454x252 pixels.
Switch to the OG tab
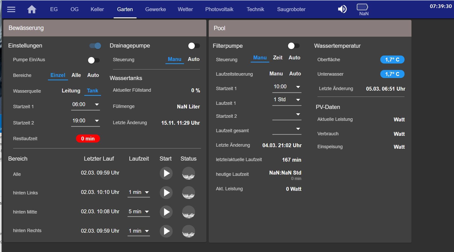[x=74, y=9]
